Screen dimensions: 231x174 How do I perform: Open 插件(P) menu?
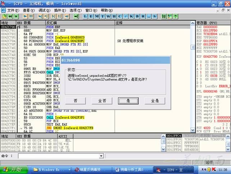(x=60, y=10)
